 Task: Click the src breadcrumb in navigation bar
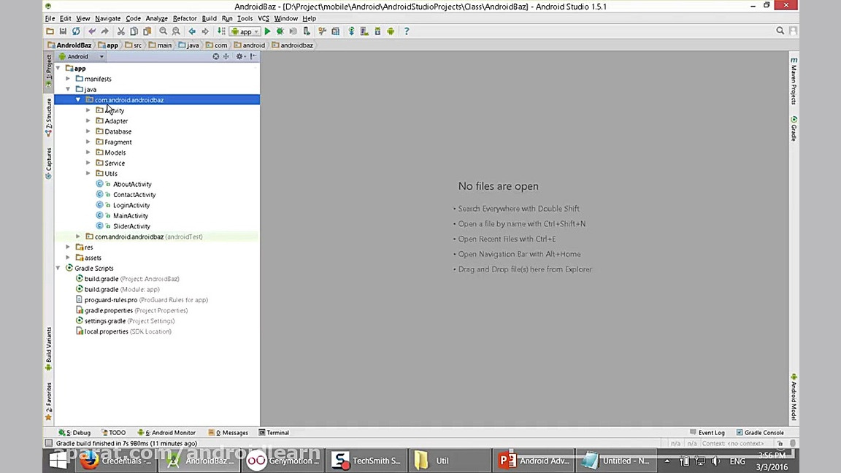click(134, 45)
